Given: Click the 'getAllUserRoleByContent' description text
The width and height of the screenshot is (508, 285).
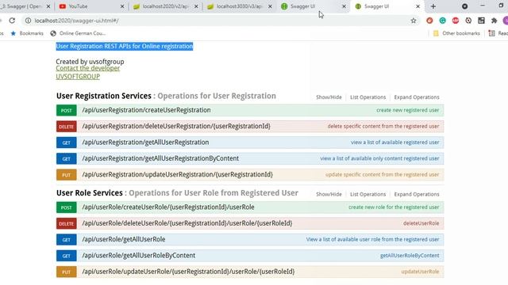Looking at the screenshot, I should 410,256.
